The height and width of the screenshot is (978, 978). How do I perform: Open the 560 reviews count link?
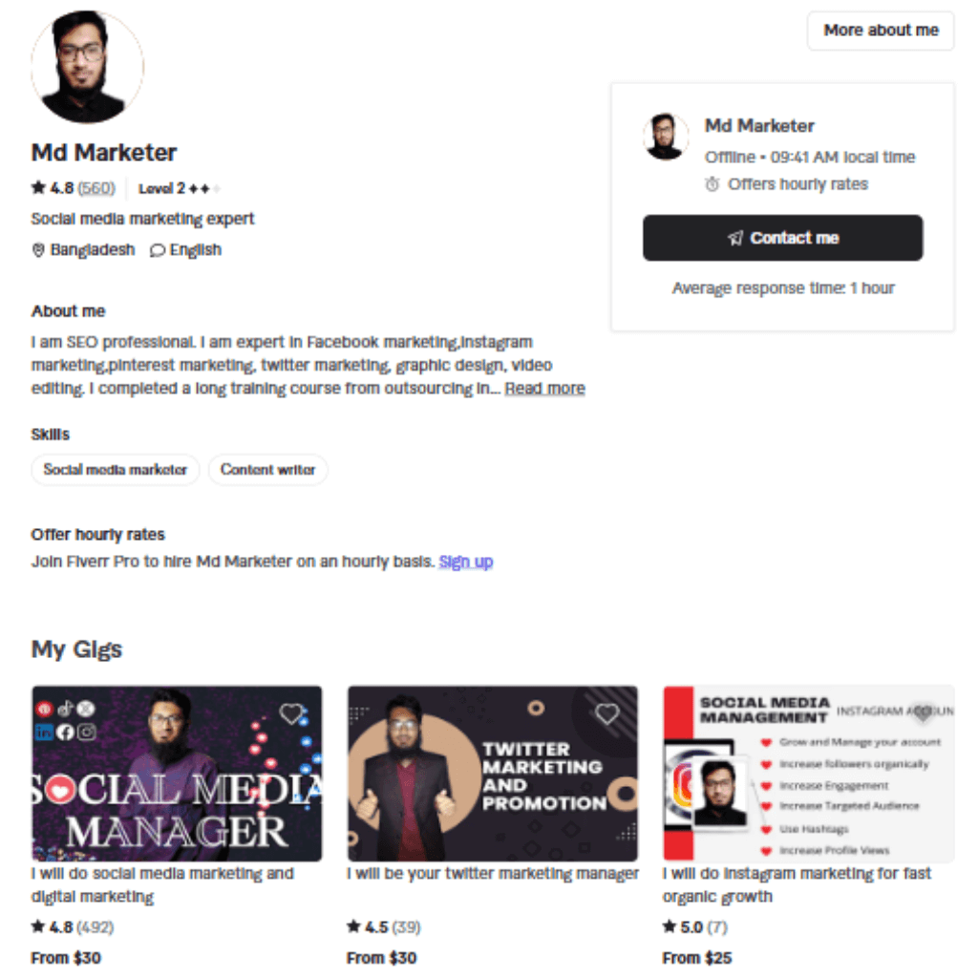96,188
